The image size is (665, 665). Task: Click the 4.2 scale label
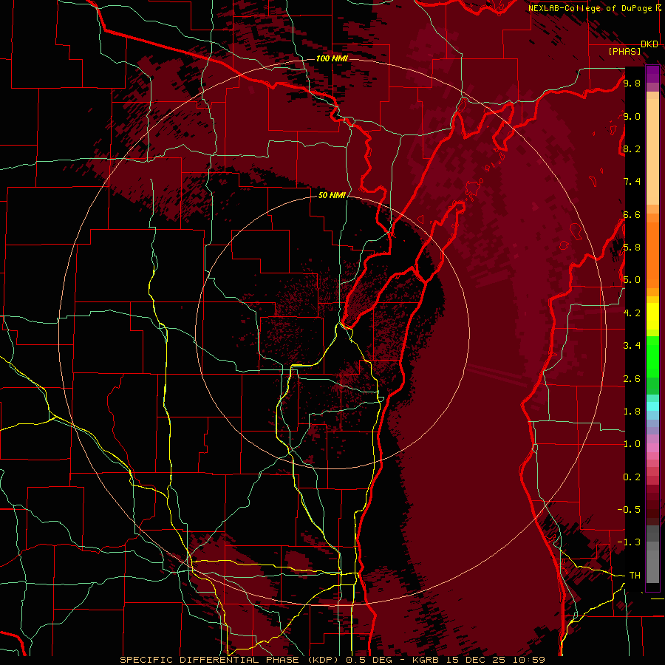point(632,313)
